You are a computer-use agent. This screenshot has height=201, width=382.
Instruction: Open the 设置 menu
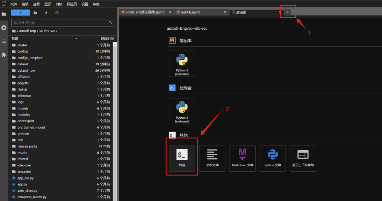pos(85,4)
